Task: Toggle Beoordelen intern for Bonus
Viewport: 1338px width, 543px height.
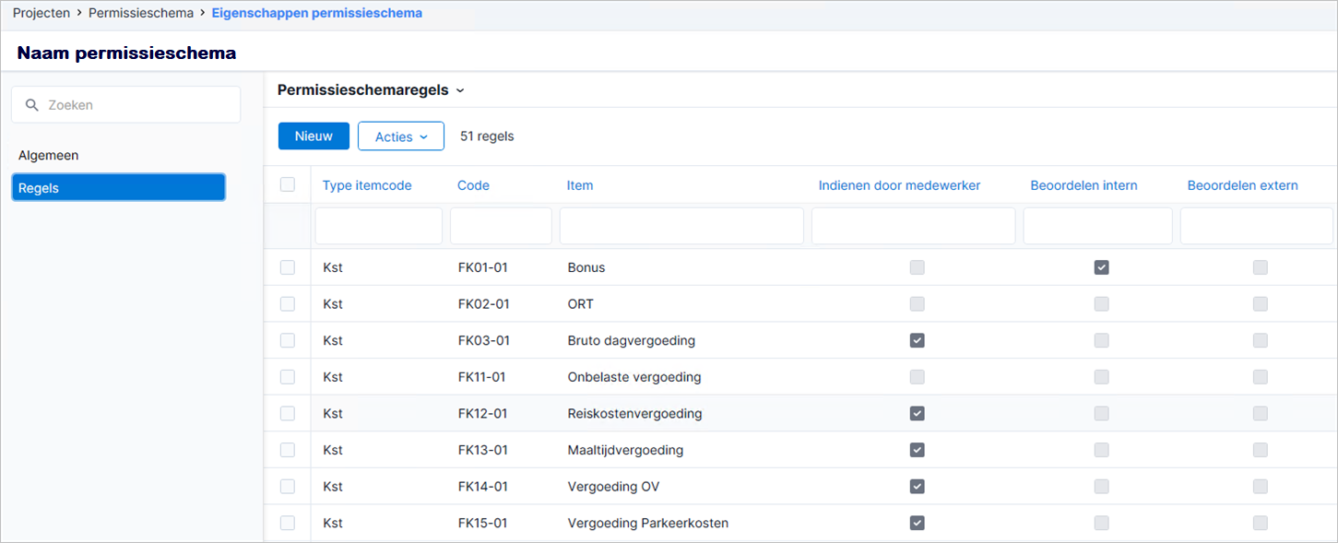Action: click(1101, 267)
